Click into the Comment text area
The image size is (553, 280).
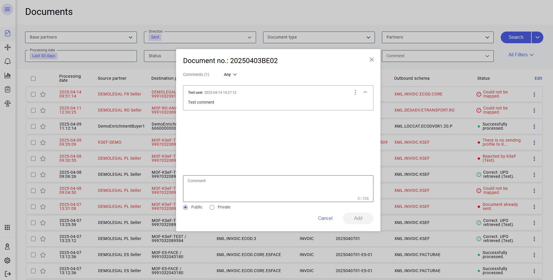[278, 188]
